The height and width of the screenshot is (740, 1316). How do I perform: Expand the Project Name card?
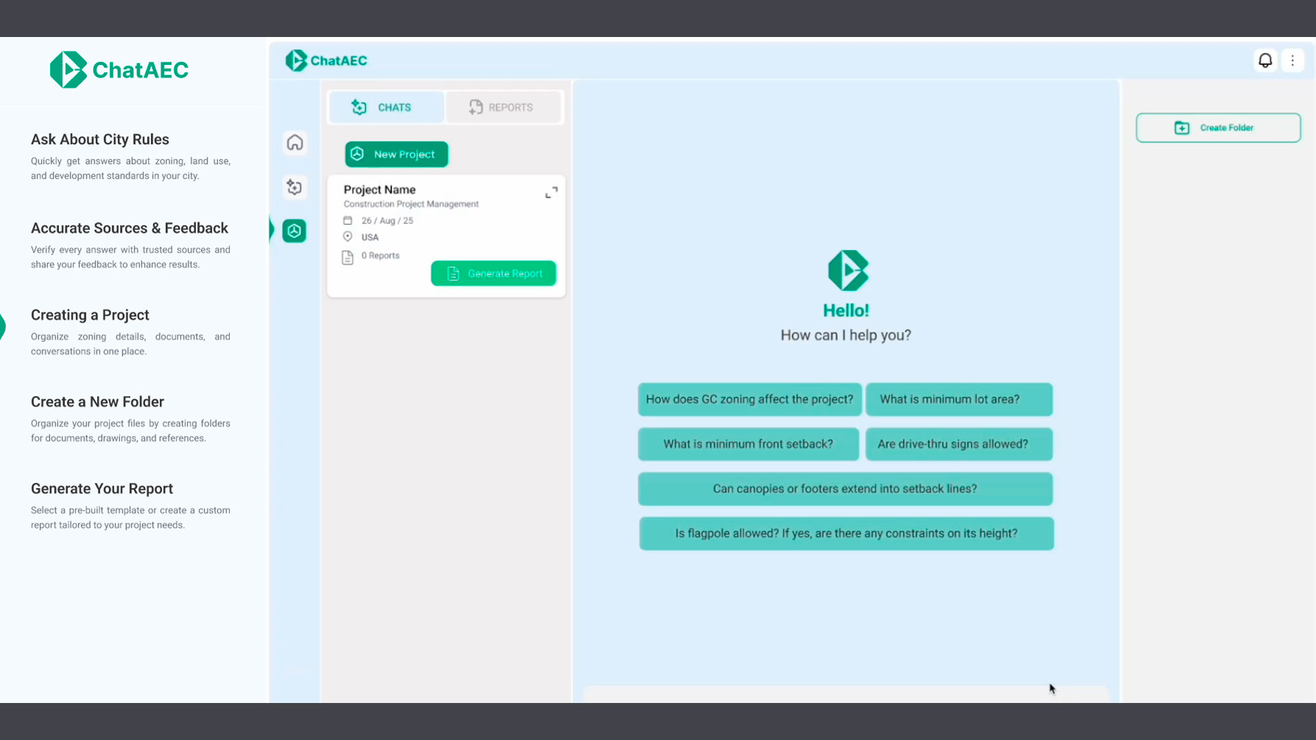(551, 193)
